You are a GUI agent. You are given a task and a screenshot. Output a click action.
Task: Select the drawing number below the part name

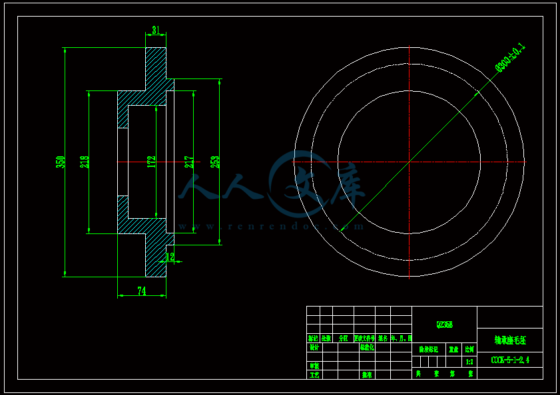click(510, 360)
